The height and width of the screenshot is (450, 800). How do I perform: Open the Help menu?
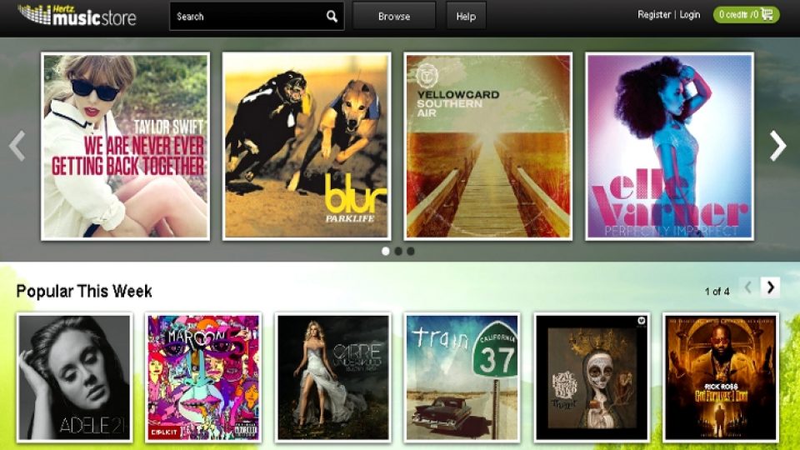466,17
